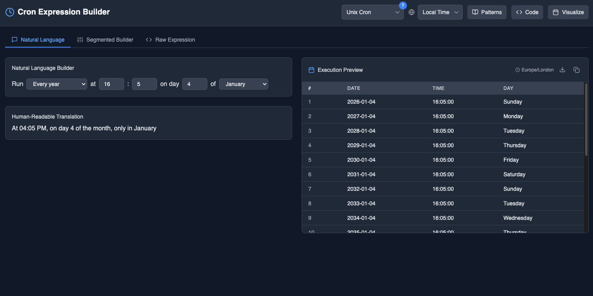Open the January month dropdown
593x296 pixels.
coord(243,84)
